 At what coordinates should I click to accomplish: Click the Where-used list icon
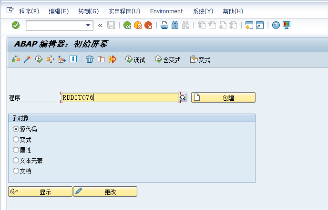point(50,59)
